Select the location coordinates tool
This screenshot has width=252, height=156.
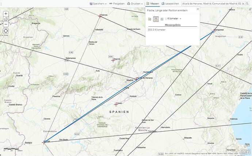click(x=162, y=19)
